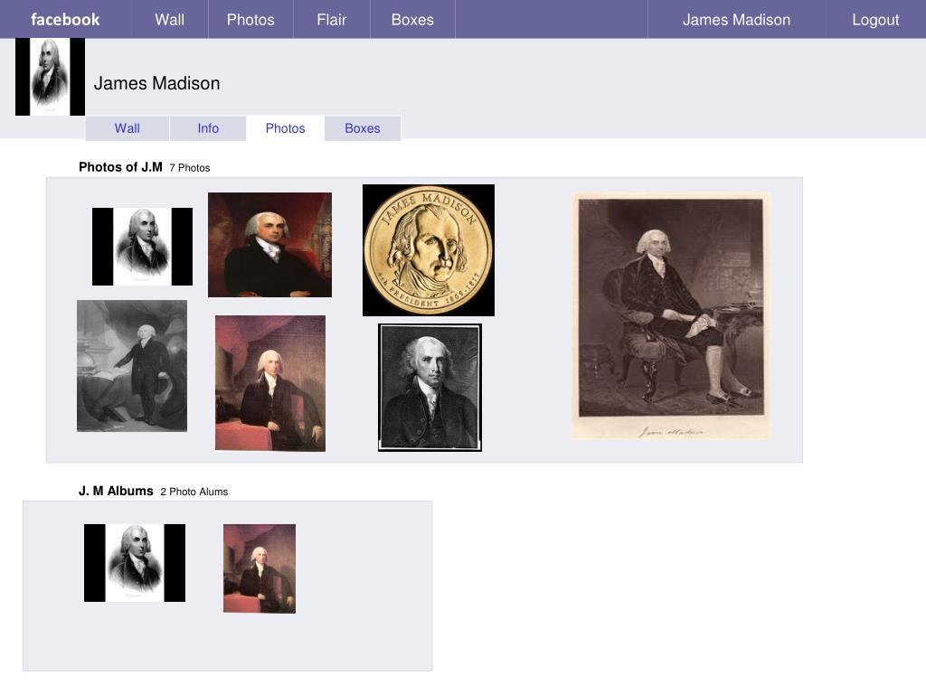Viewport: 926px width, 694px height.
Task: Open the James Madison profile picture
Action: (x=51, y=77)
